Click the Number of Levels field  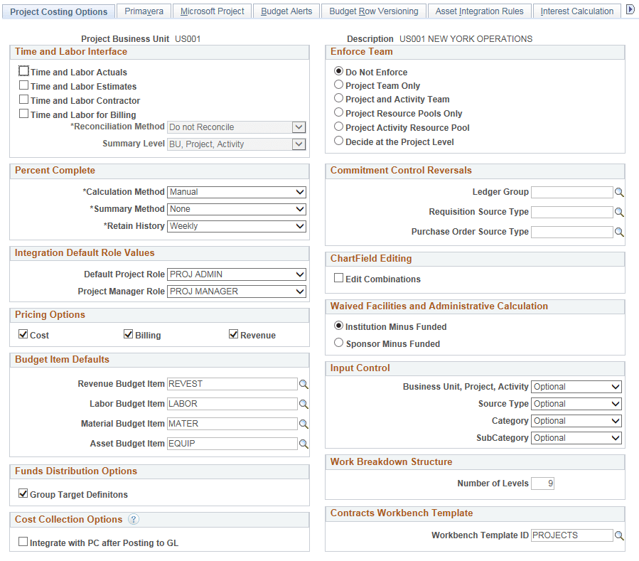[x=544, y=483]
